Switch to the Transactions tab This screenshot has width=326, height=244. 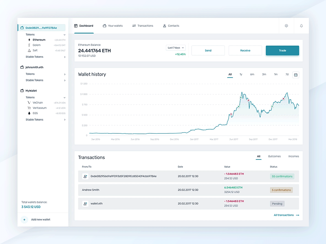tap(143, 26)
